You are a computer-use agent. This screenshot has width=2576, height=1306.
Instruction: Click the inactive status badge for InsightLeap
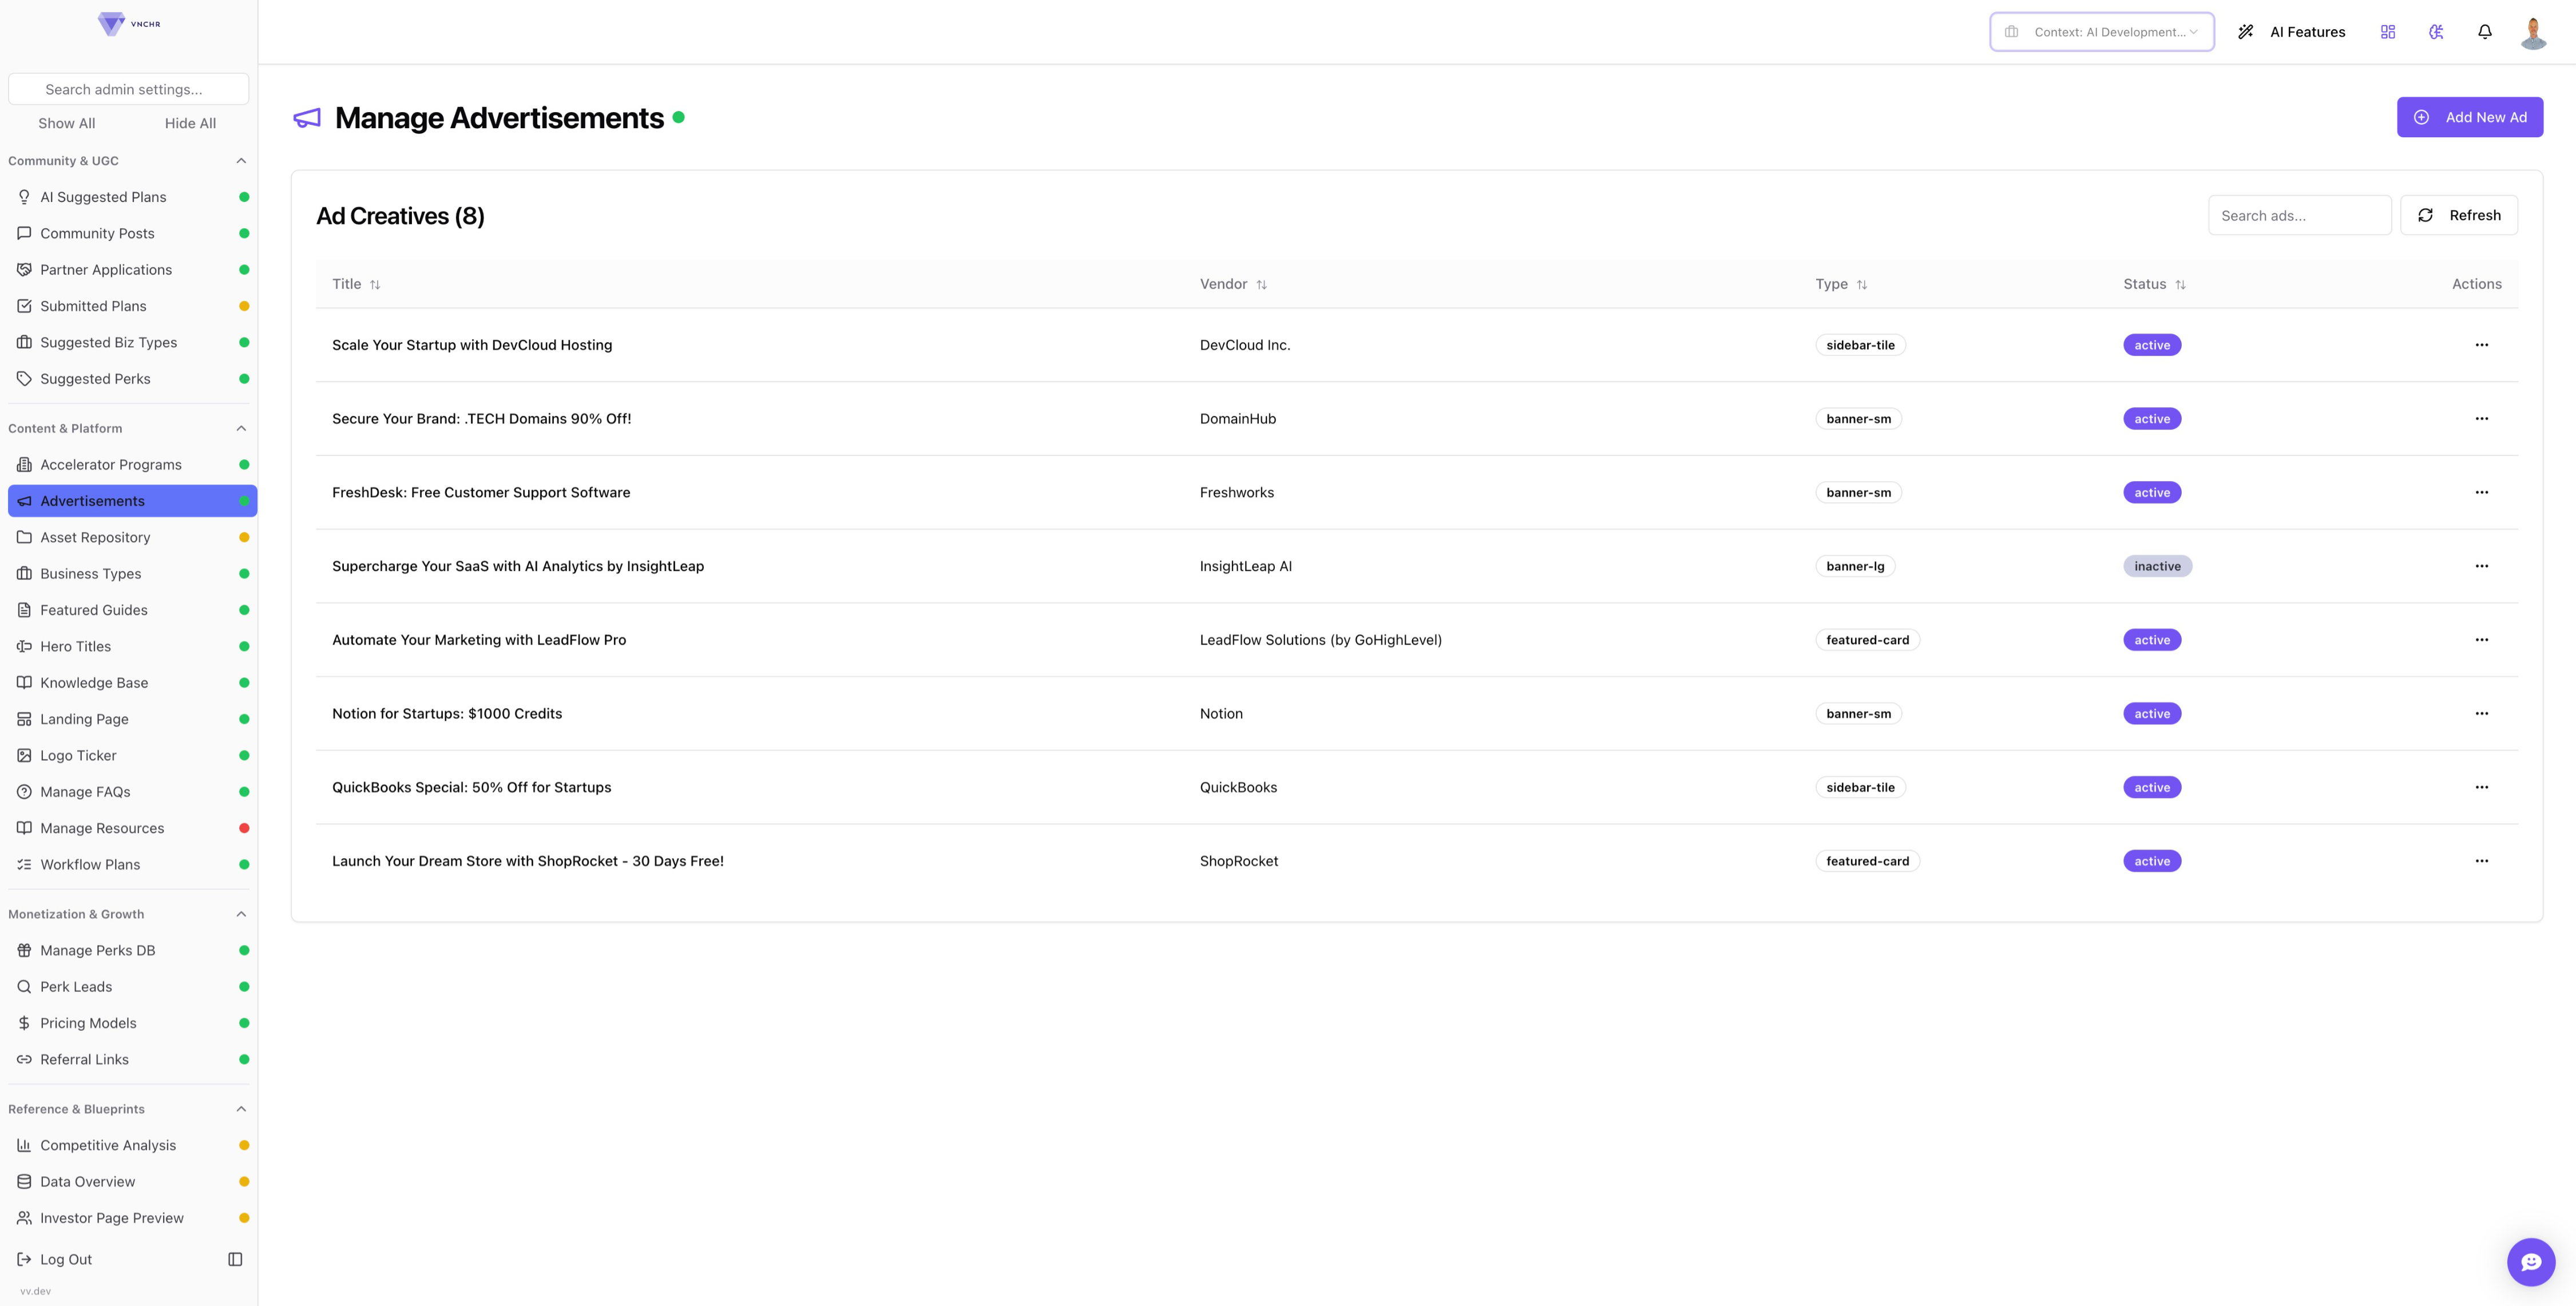click(x=2157, y=566)
